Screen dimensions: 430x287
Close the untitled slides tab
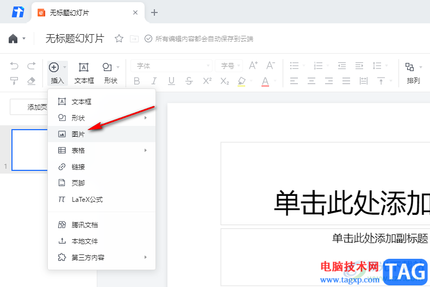[135, 12]
